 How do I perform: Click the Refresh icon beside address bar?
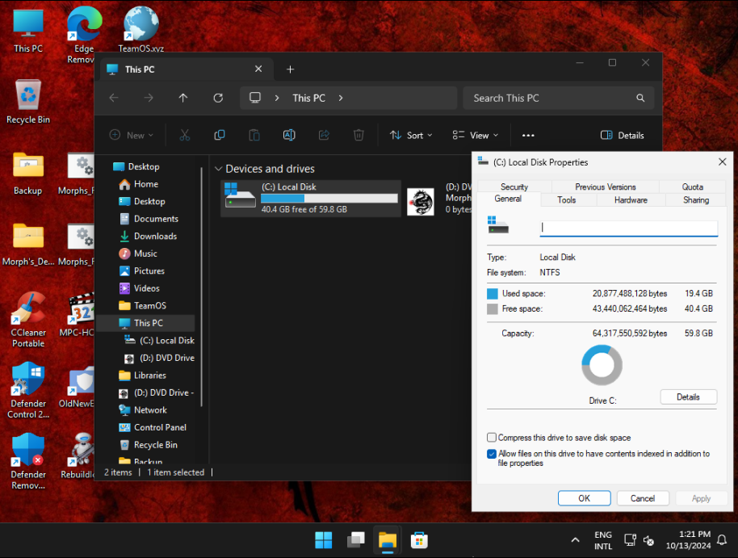(218, 98)
